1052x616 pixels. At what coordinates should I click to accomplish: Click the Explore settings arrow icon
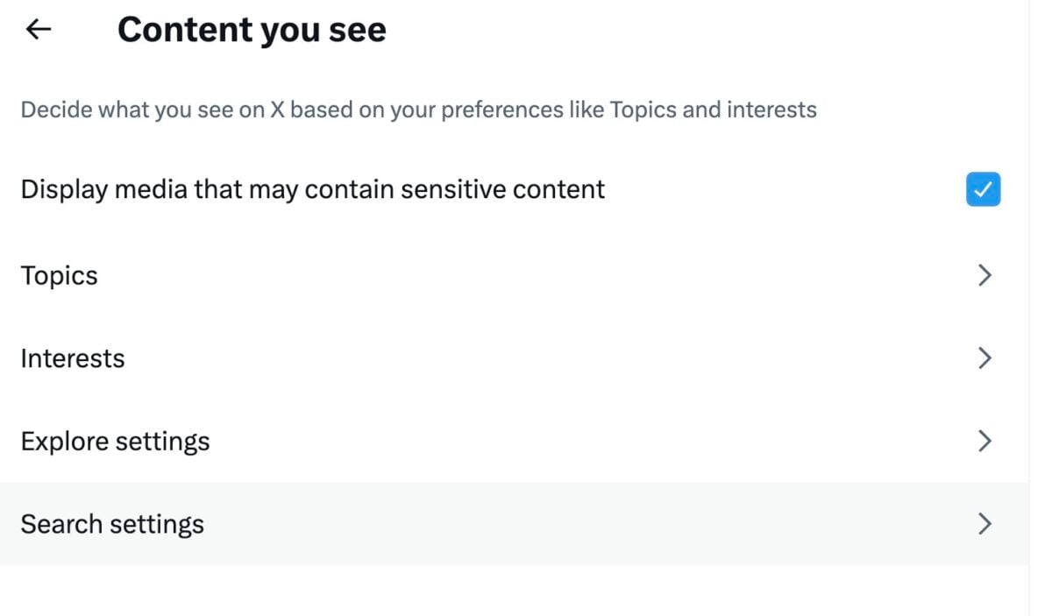tap(984, 441)
